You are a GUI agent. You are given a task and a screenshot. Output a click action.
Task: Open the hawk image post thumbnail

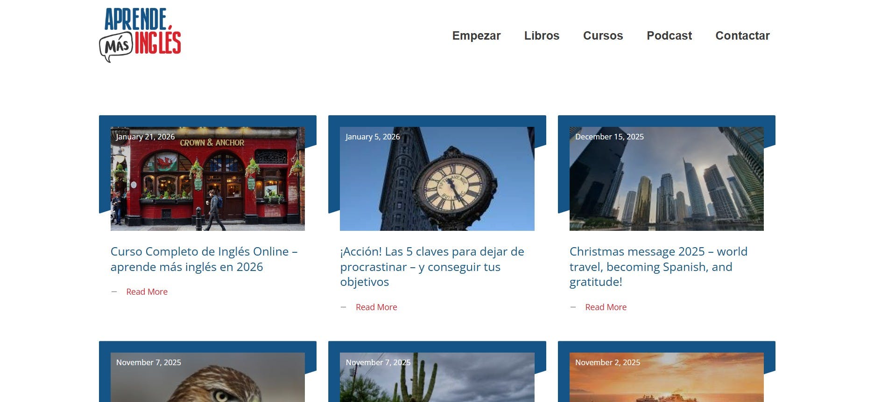tap(208, 377)
